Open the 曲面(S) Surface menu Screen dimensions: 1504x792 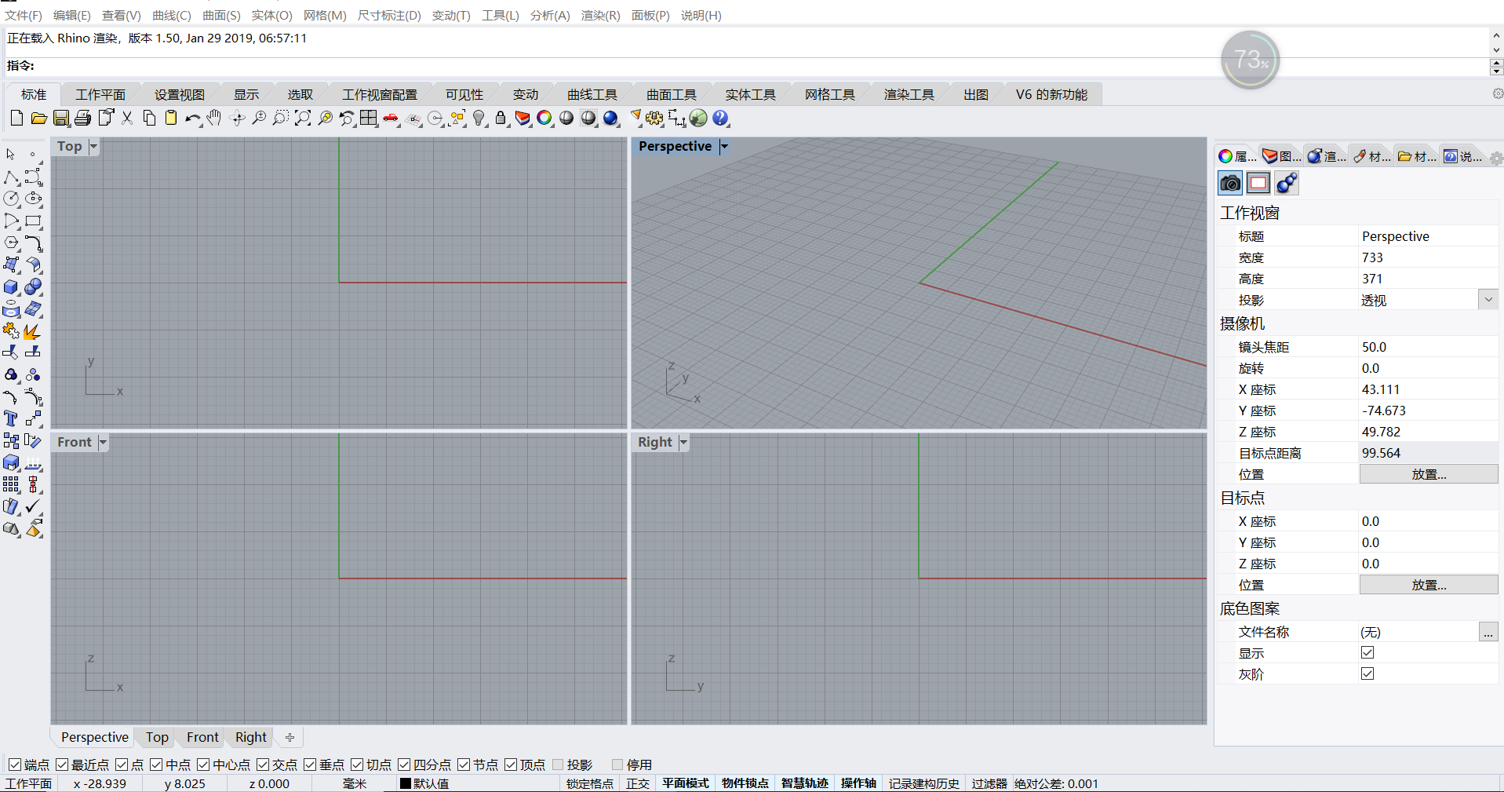[x=221, y=16]
